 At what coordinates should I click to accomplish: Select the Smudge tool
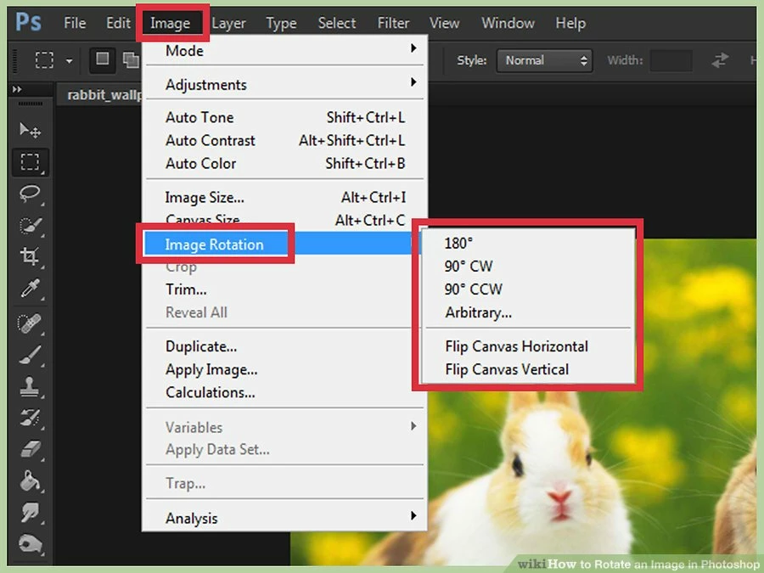point(31,513)
